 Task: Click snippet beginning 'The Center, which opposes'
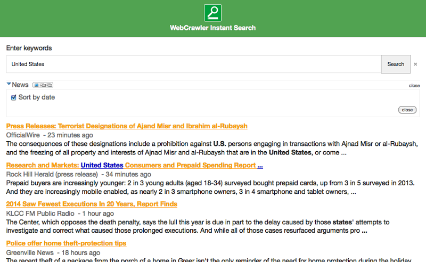point(198,226)
